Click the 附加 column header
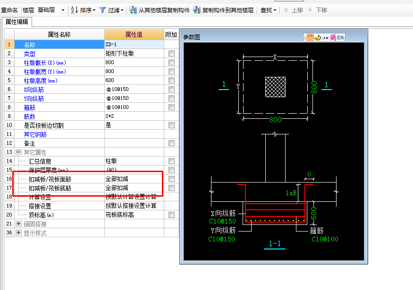413x290 pixels. [171, 34]
